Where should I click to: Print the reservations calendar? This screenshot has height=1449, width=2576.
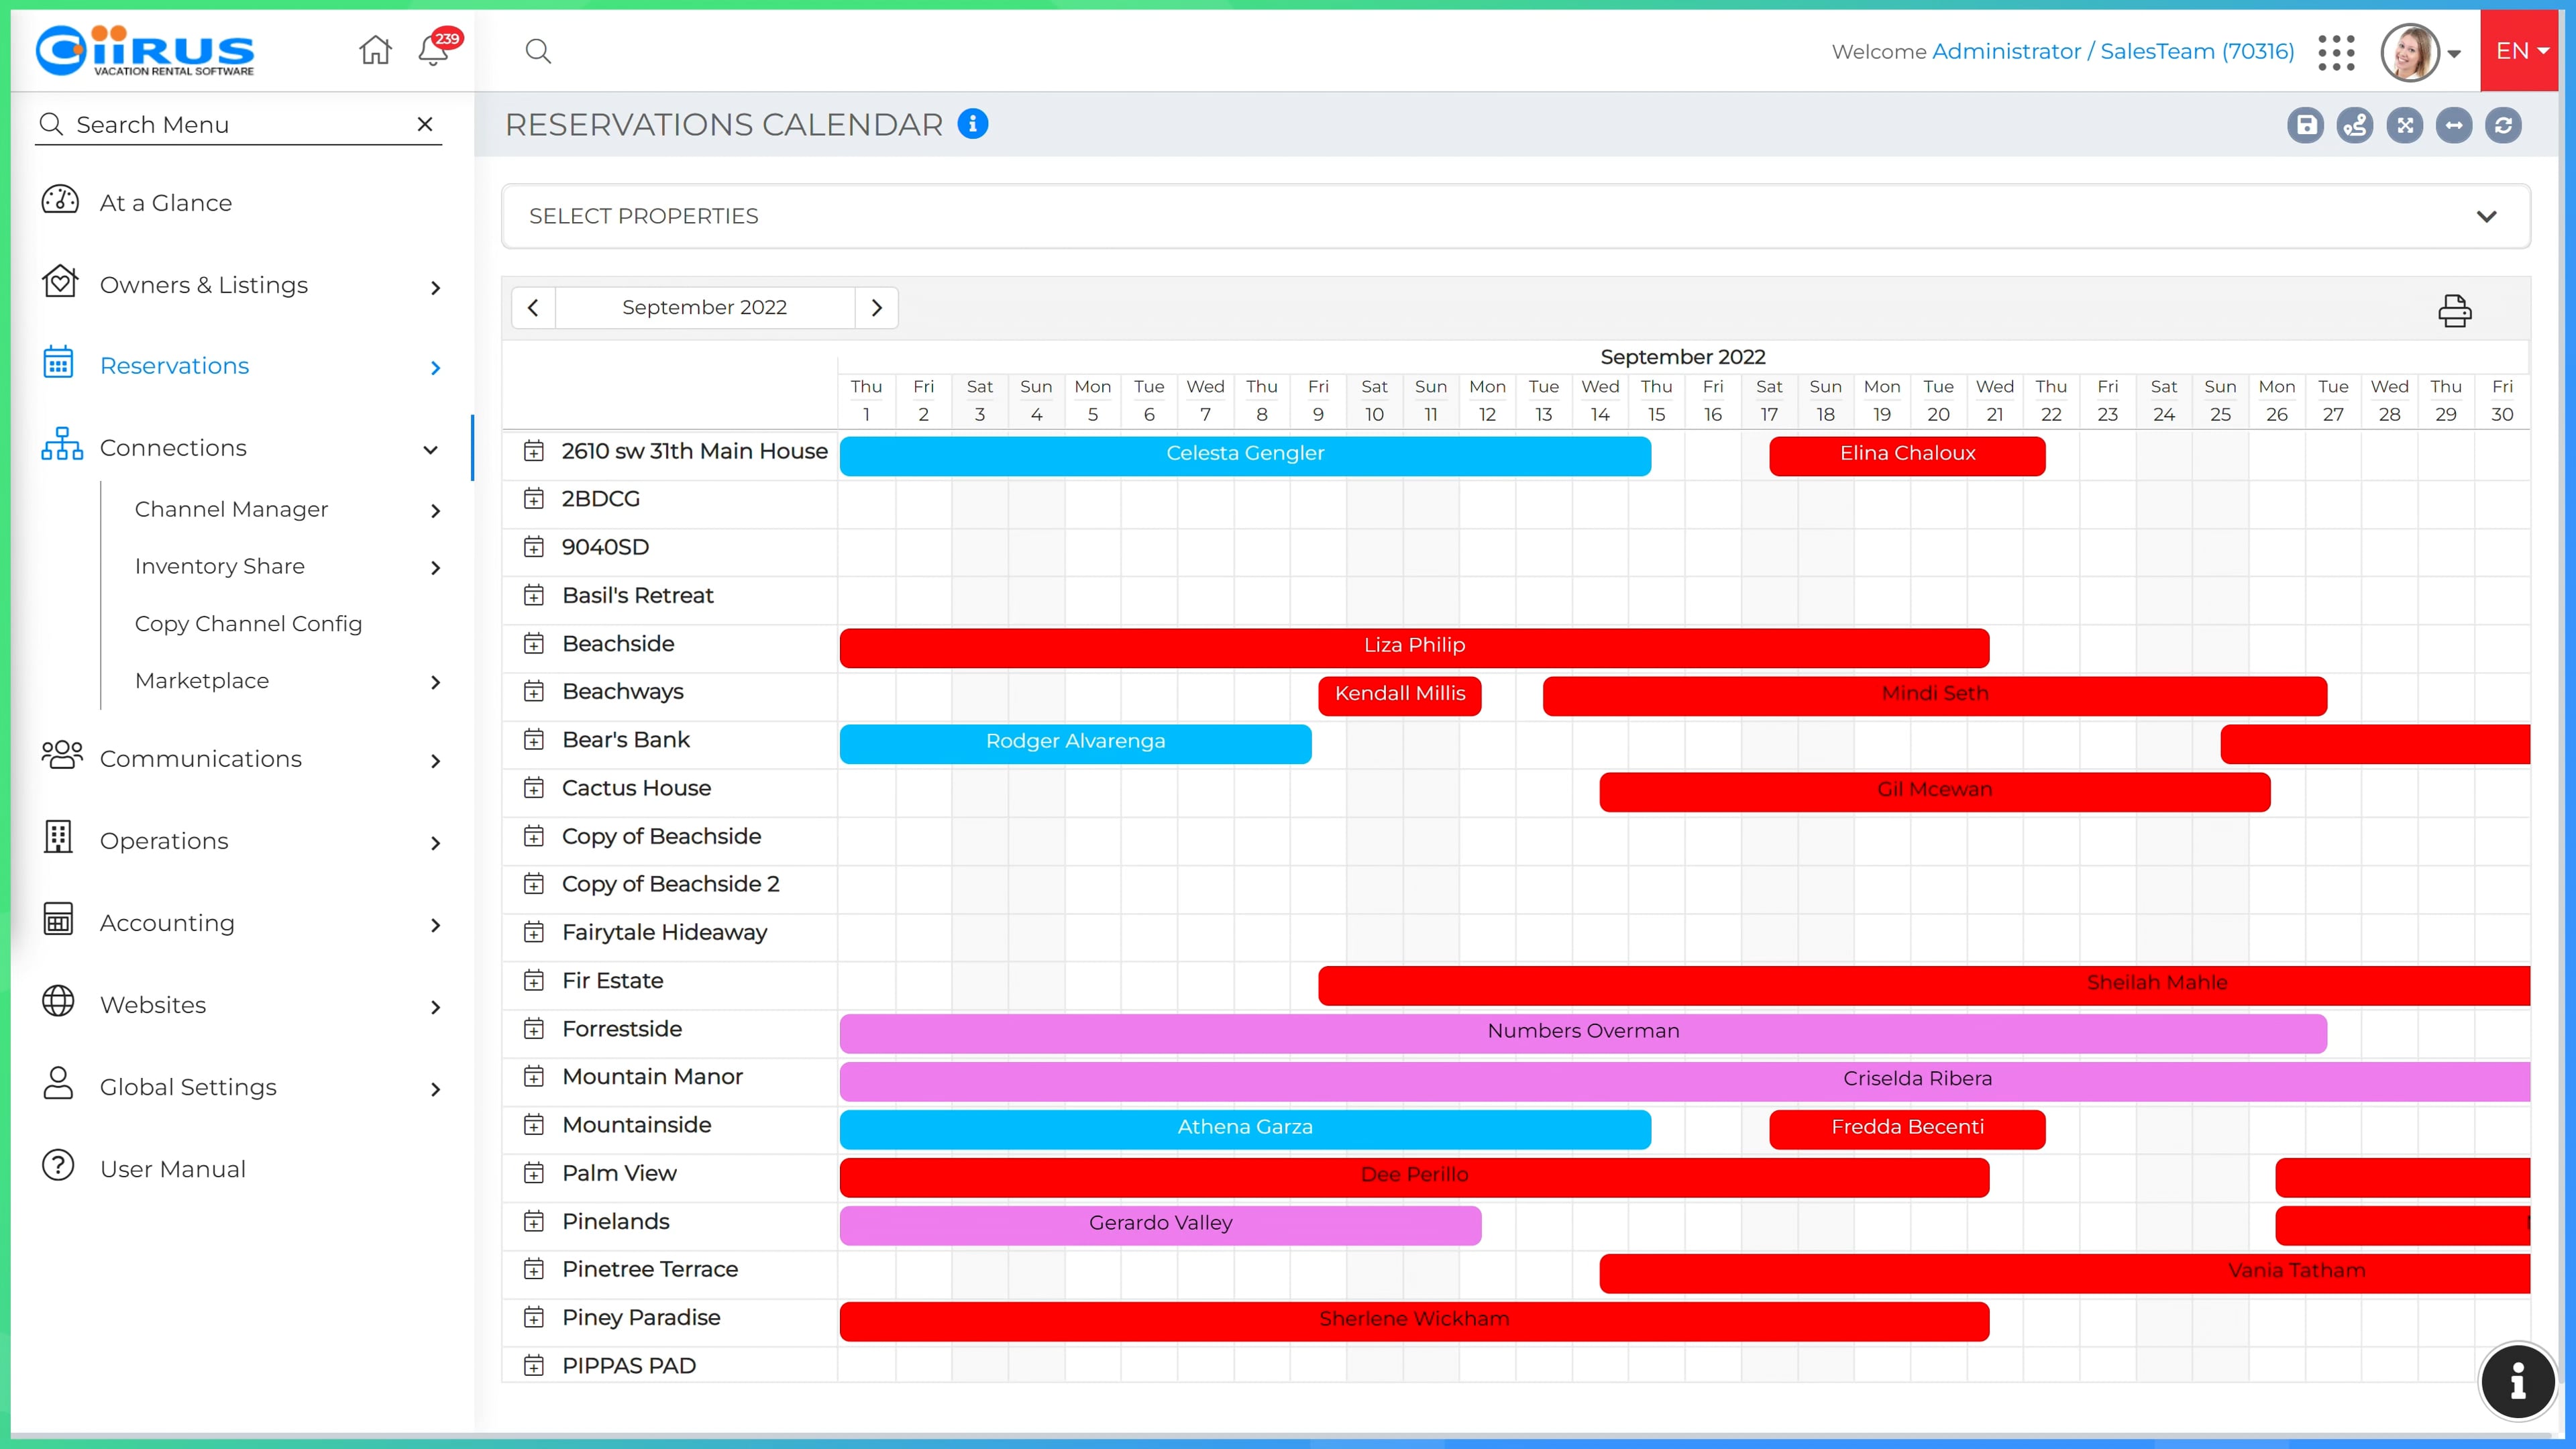[x=2454, y=310]
